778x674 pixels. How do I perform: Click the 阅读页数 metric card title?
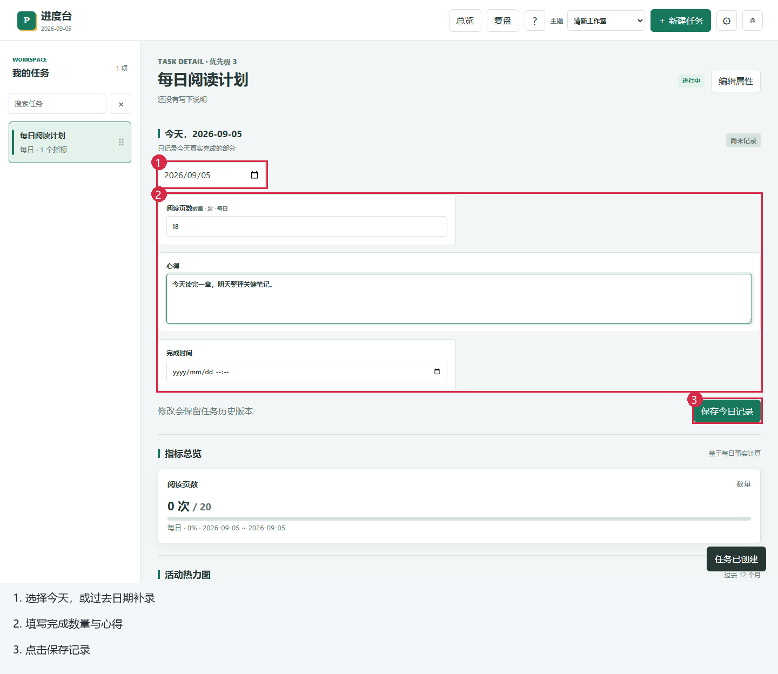coord(183,484)
